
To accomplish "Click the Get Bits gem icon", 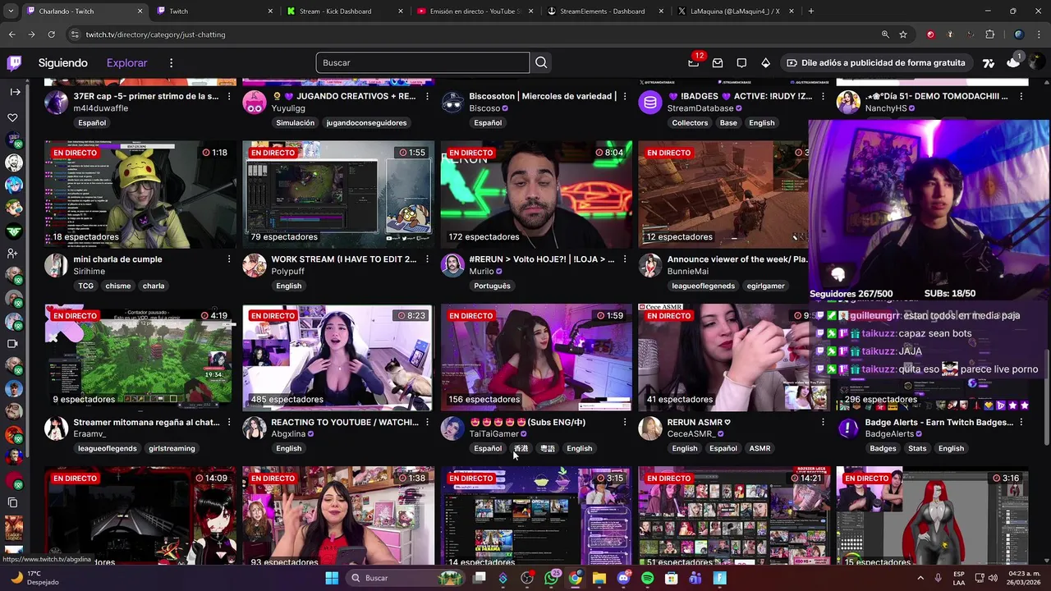I will [765, 62].
